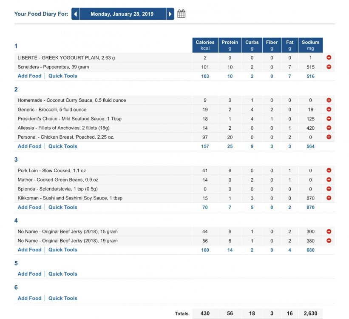The width and height of the screenshot is (349, 319).
Task: Remove Fillets of Anchovies entry
Action: [329, 128]
